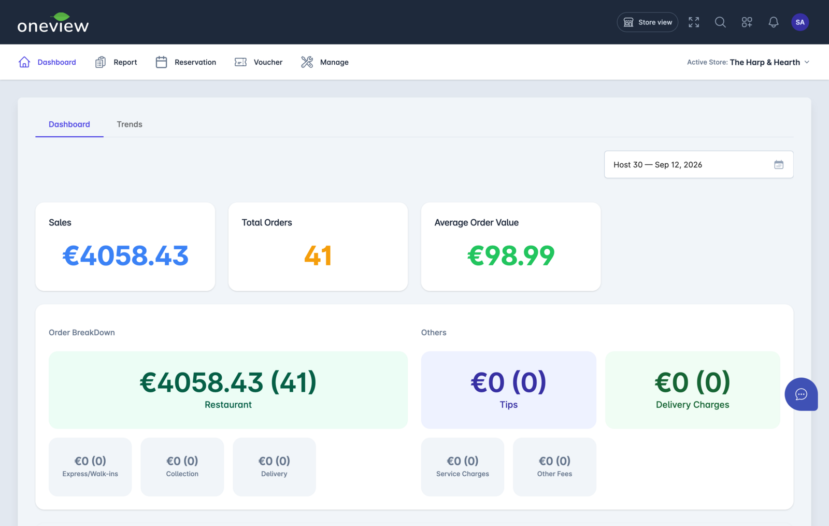
Task: Click the Dashboard home icon
Action: click(x=24, y=62)
